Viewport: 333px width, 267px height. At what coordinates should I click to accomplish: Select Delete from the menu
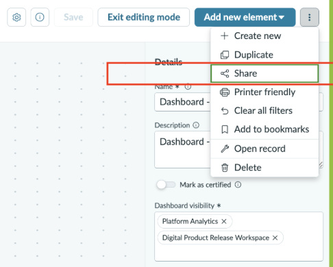pyautogui.click(x=264, y=168)
